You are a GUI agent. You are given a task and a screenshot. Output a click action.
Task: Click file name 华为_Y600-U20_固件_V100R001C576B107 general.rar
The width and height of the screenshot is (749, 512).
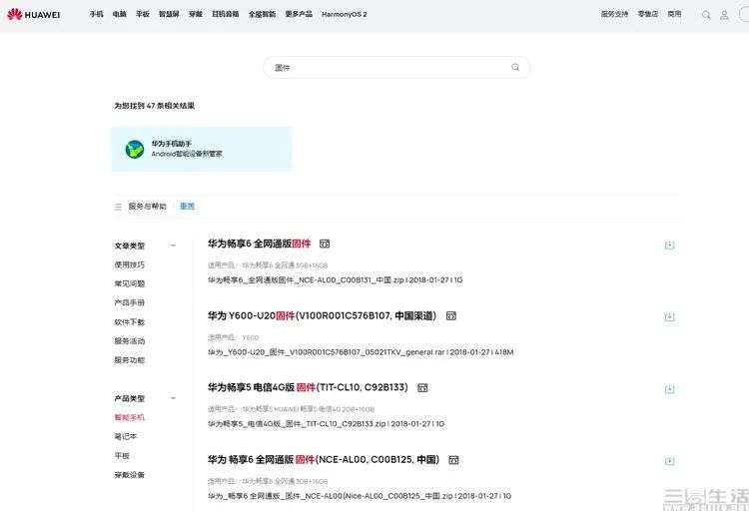(327, 352)
